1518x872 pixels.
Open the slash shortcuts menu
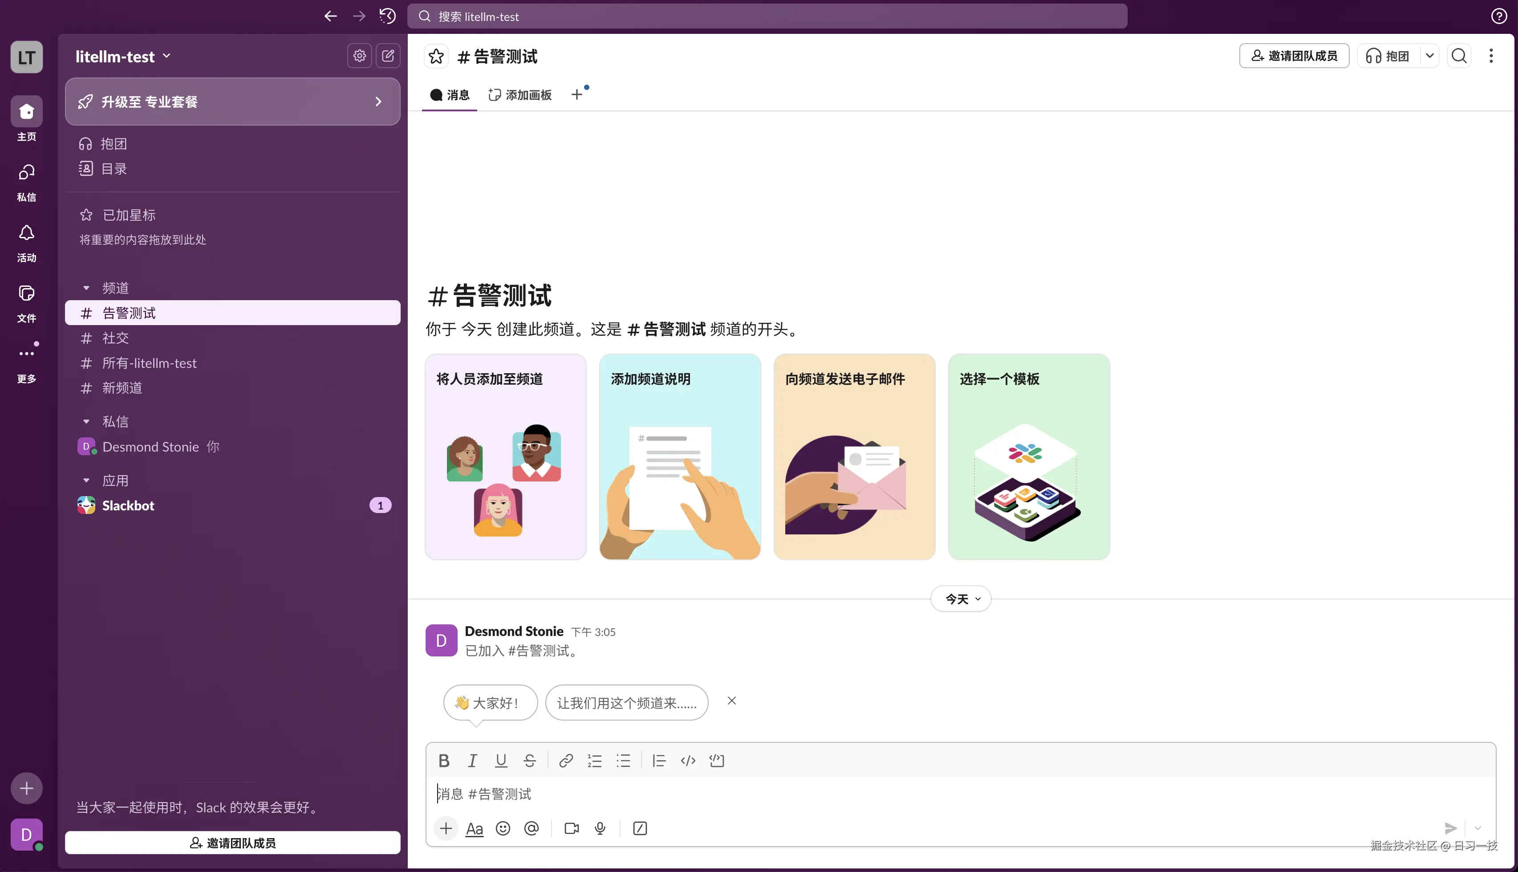[640, 828]
